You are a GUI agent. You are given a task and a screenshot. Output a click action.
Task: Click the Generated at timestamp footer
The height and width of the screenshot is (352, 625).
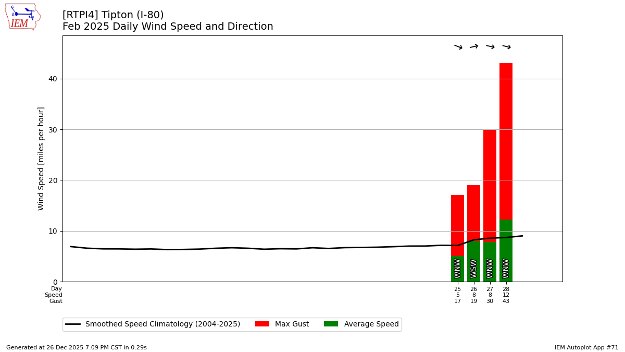pyautogui.click(x=77, y=347)
